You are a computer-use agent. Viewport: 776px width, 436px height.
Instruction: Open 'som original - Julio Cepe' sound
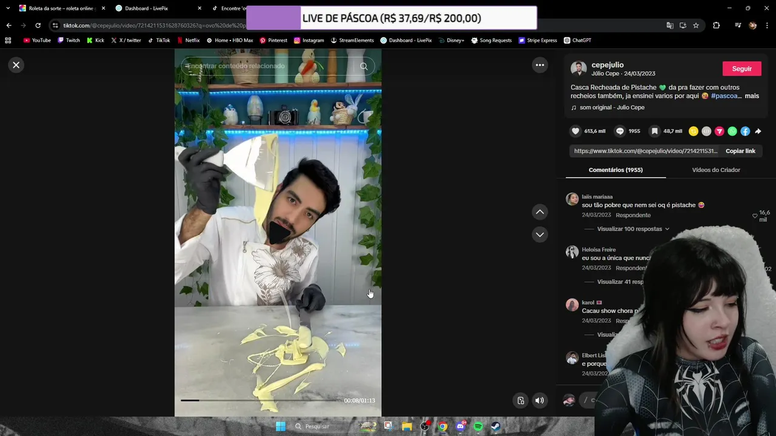click(612, 107)
